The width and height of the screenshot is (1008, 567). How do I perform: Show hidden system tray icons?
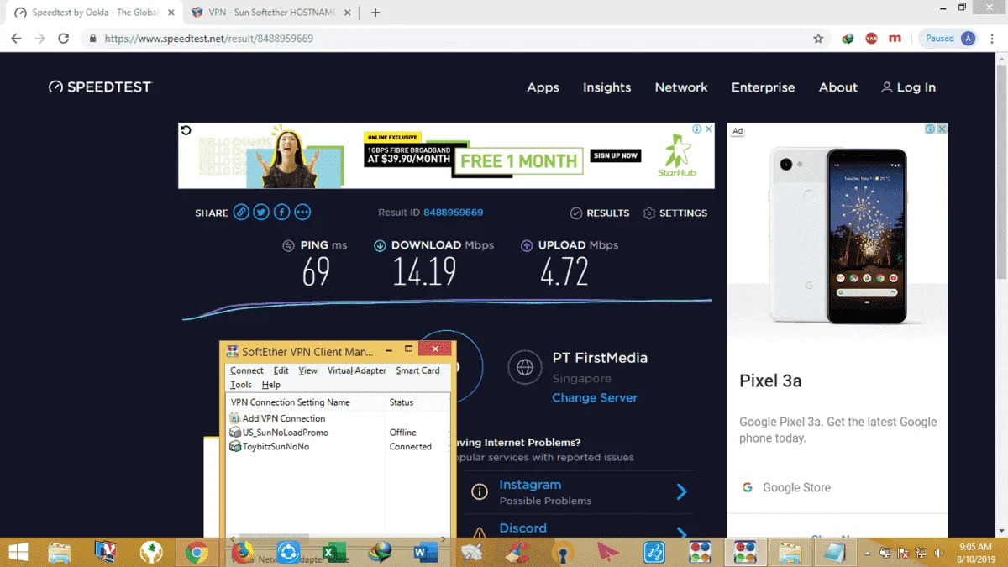(x=867, y=553)
